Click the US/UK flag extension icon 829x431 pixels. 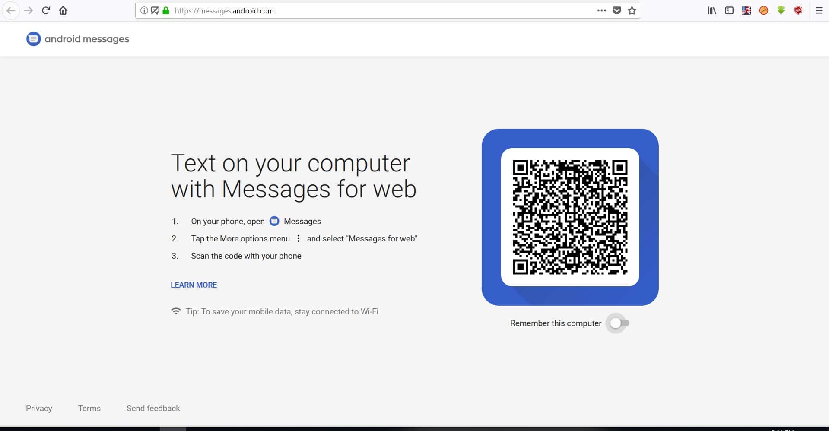tap(746, 11)
